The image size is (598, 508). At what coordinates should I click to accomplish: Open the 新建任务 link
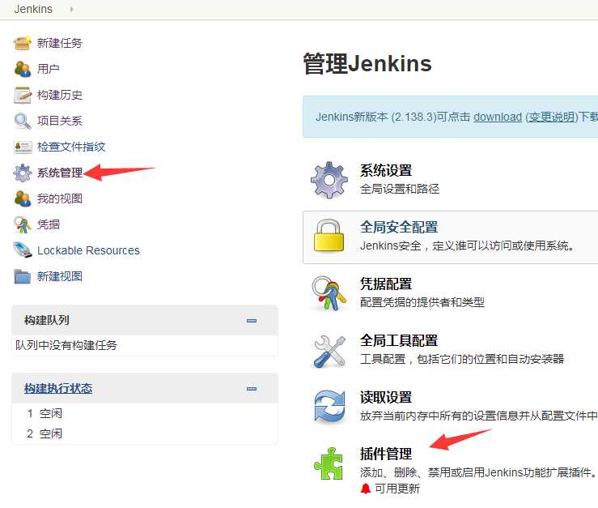click(60, 43)
